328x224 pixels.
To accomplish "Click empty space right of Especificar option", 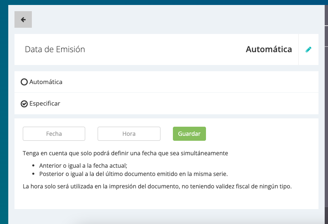I will pos(186,104).
